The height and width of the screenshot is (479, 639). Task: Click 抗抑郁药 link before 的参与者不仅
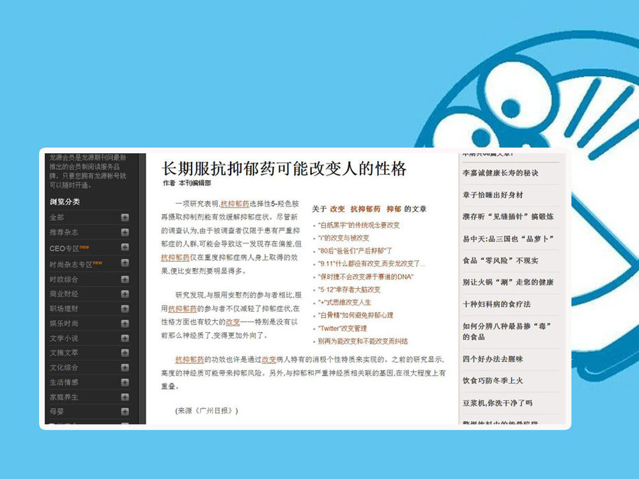(x=182, y=308)
